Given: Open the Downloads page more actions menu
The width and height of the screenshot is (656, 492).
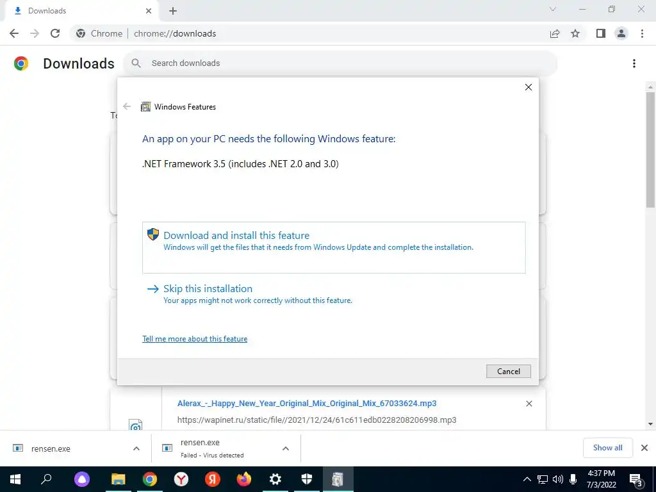Looking at the screenshot, I should [634, 63].
